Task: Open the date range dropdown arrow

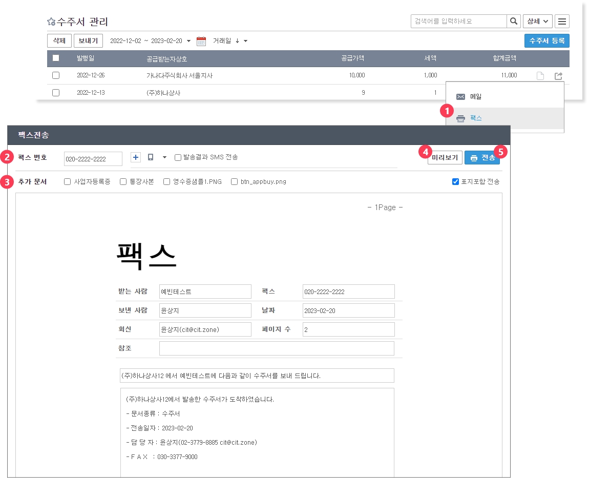Action: coord(188,41)
